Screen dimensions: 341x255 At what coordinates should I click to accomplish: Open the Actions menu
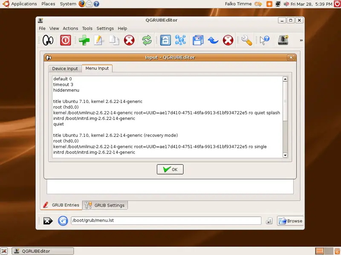[70, 28]
